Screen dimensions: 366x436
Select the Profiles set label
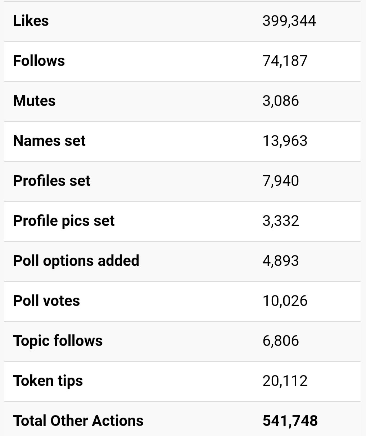pyautogui.click(x=51, y=181)
